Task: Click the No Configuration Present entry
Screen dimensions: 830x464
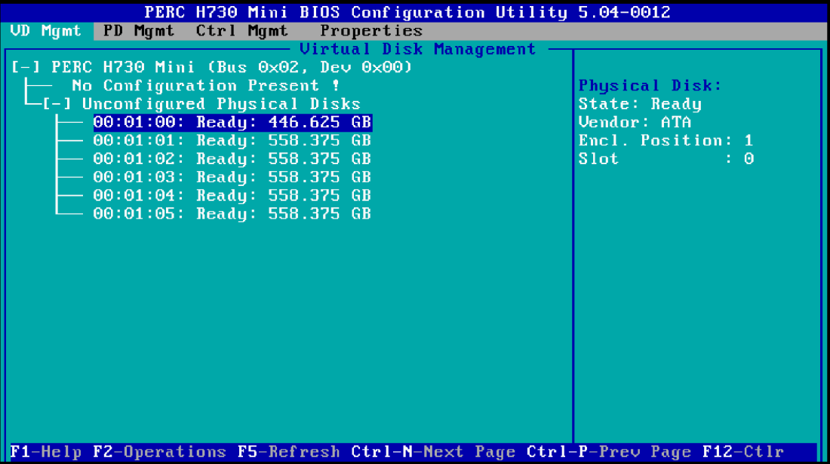Action: 205,86
